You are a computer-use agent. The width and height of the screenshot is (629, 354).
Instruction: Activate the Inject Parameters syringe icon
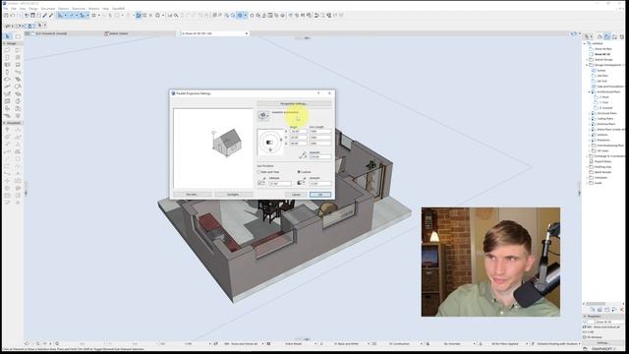point(50,16)
